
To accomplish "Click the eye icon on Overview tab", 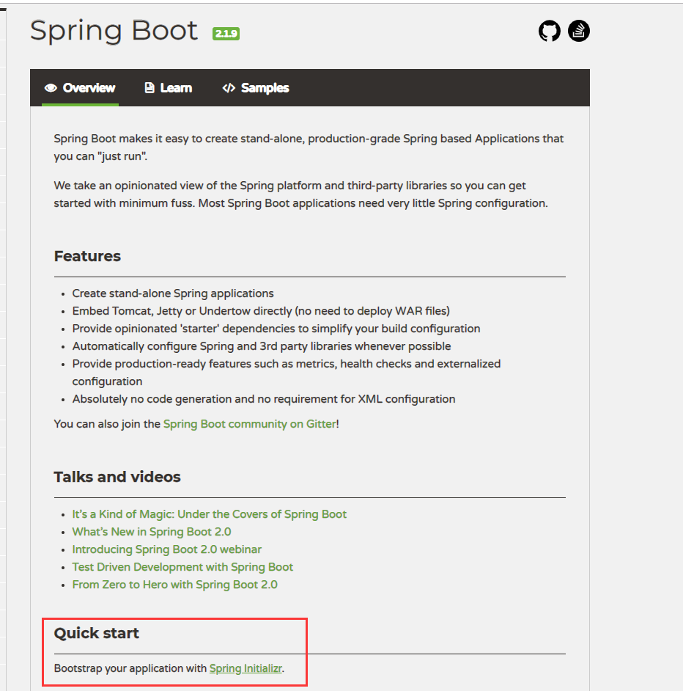I will [51, 88].
